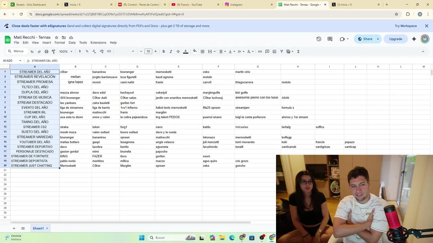The height and width of the screenshot is (243, 433).
Task: Open the comments panel icon
Action: pos(330,39)
